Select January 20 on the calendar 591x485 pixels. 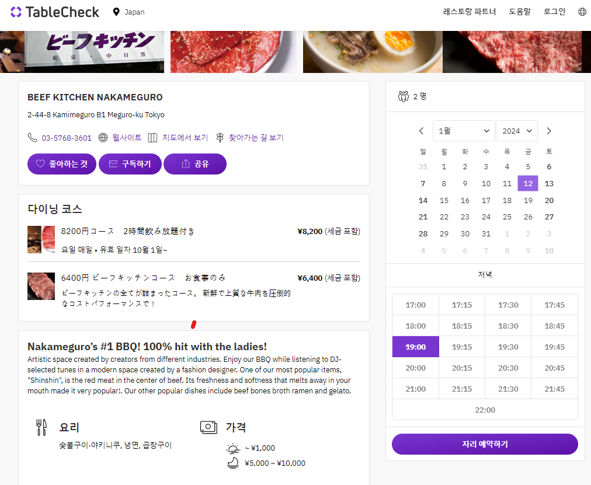tap(549, 200)
